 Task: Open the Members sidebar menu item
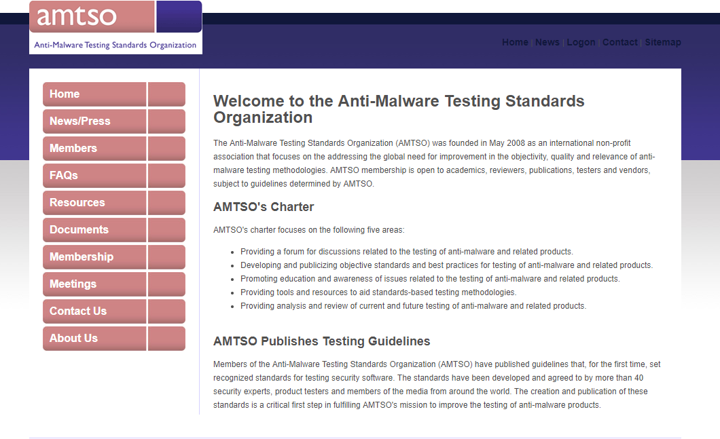tap(114, 148)
